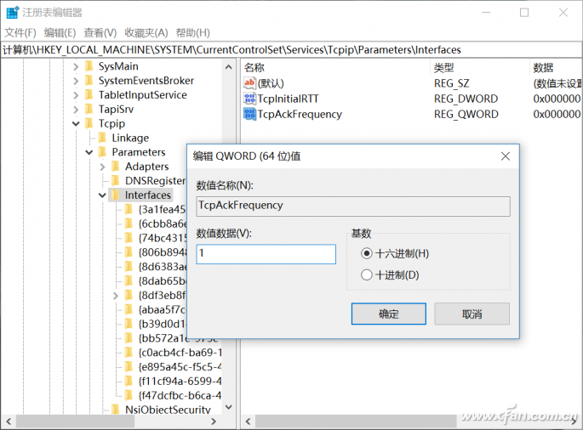The image size is (583, 430).
Task: Click the registry path address bar
Action: [291, 50]
